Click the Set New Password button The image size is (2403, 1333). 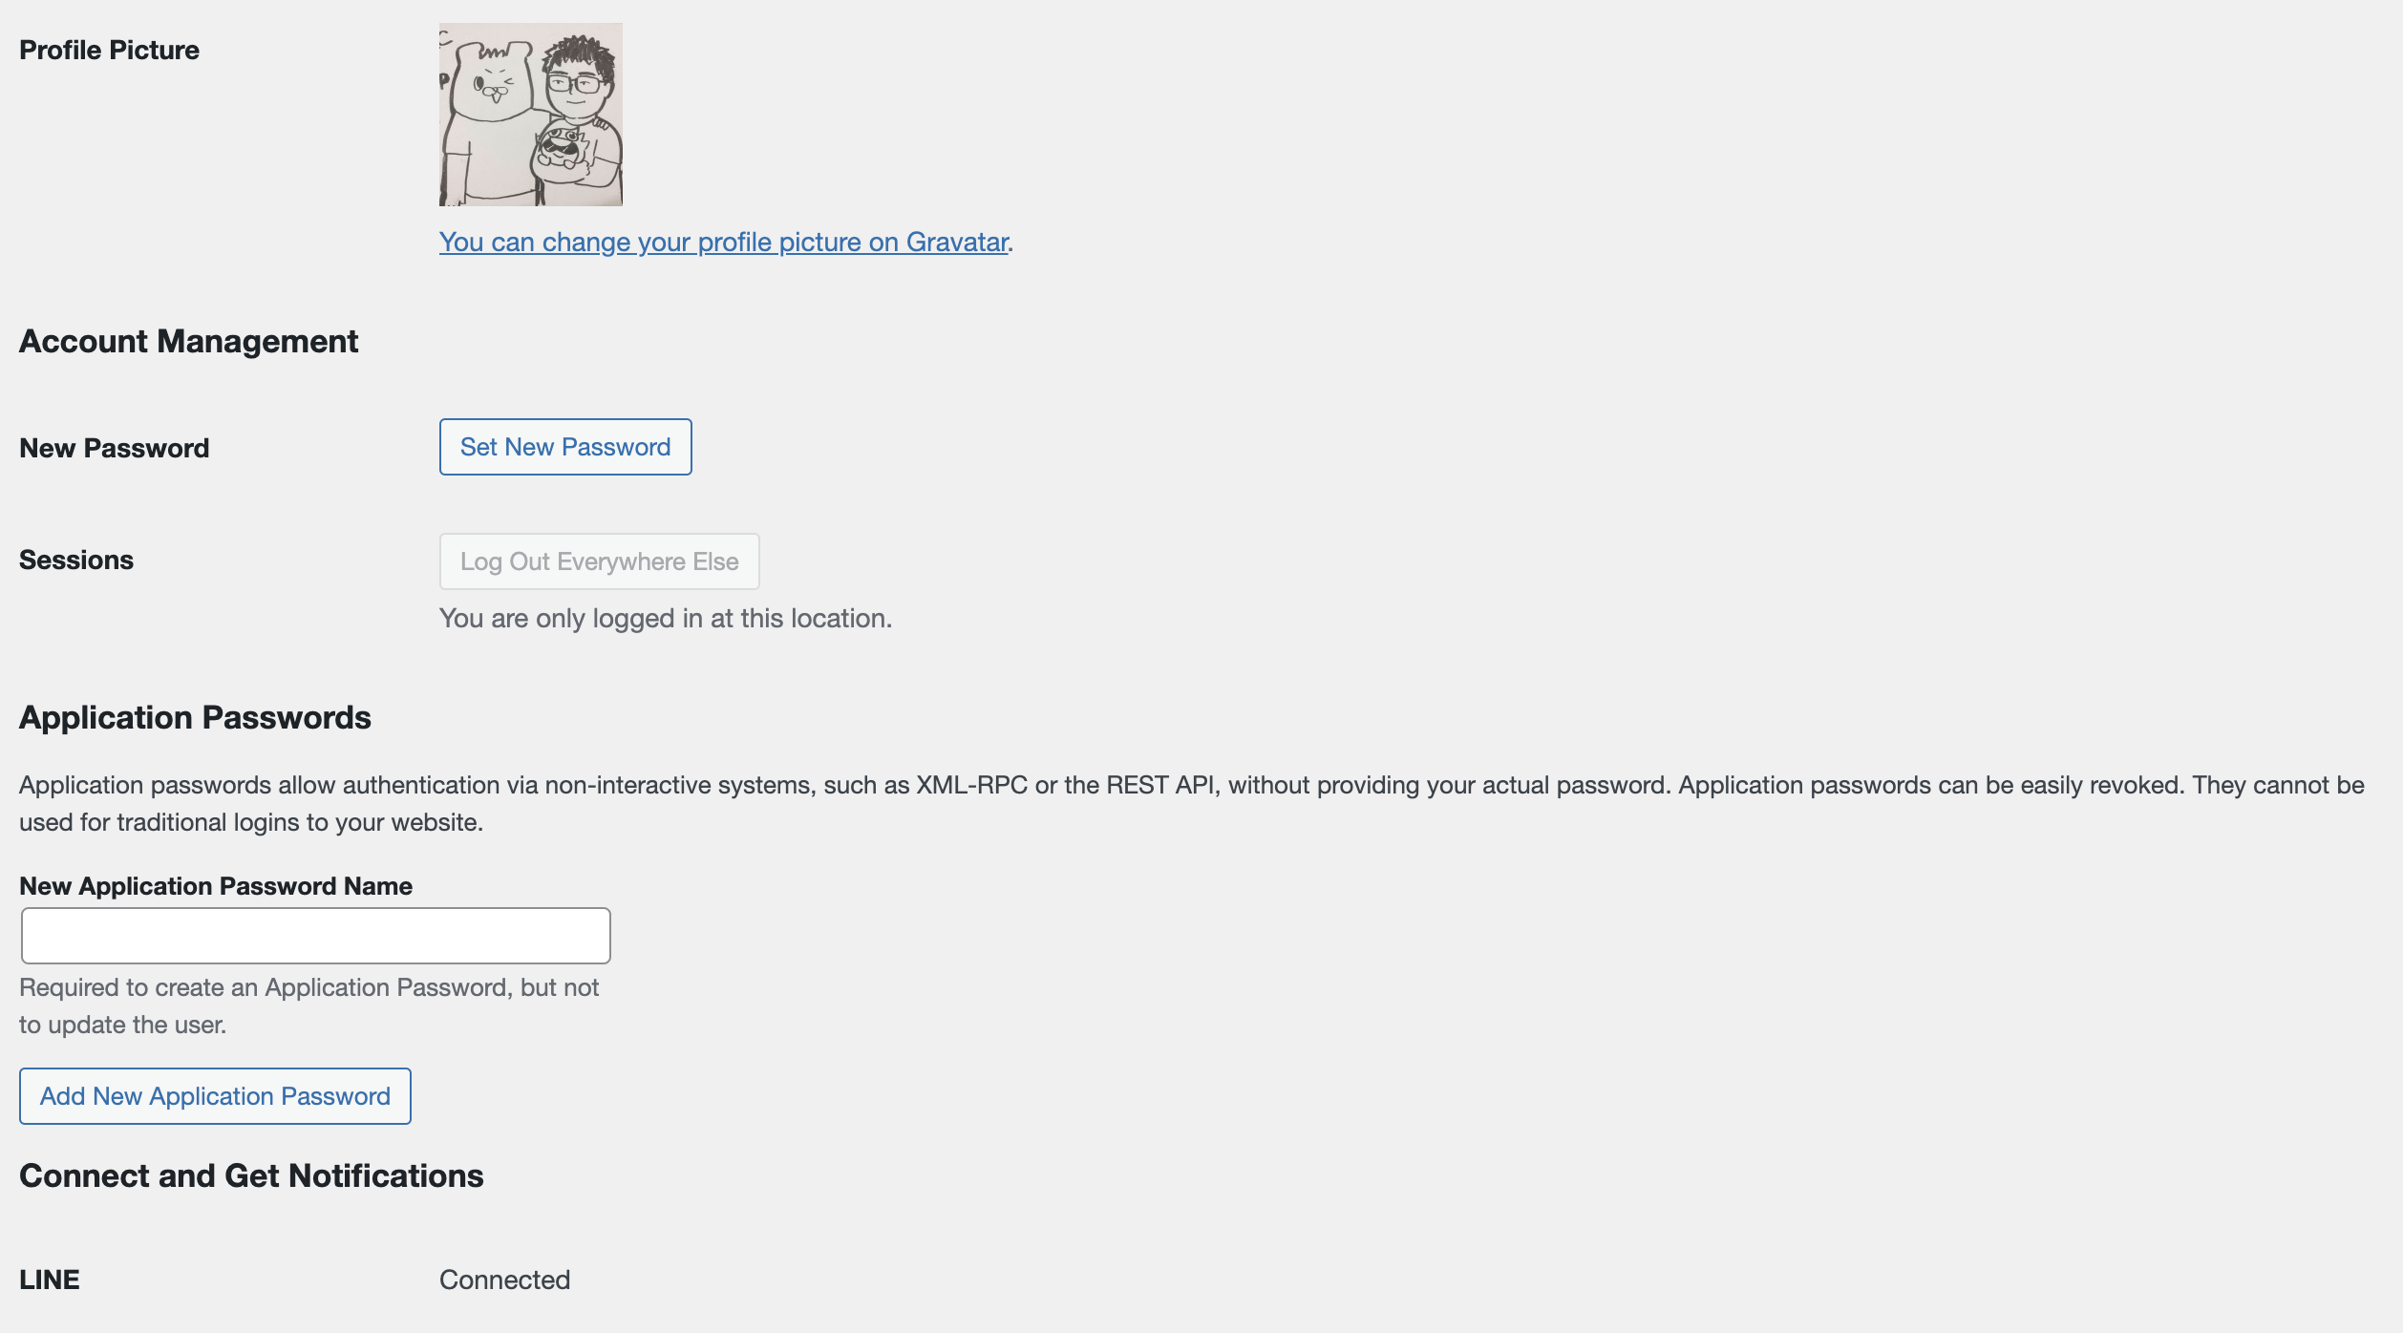pos(564,446)
